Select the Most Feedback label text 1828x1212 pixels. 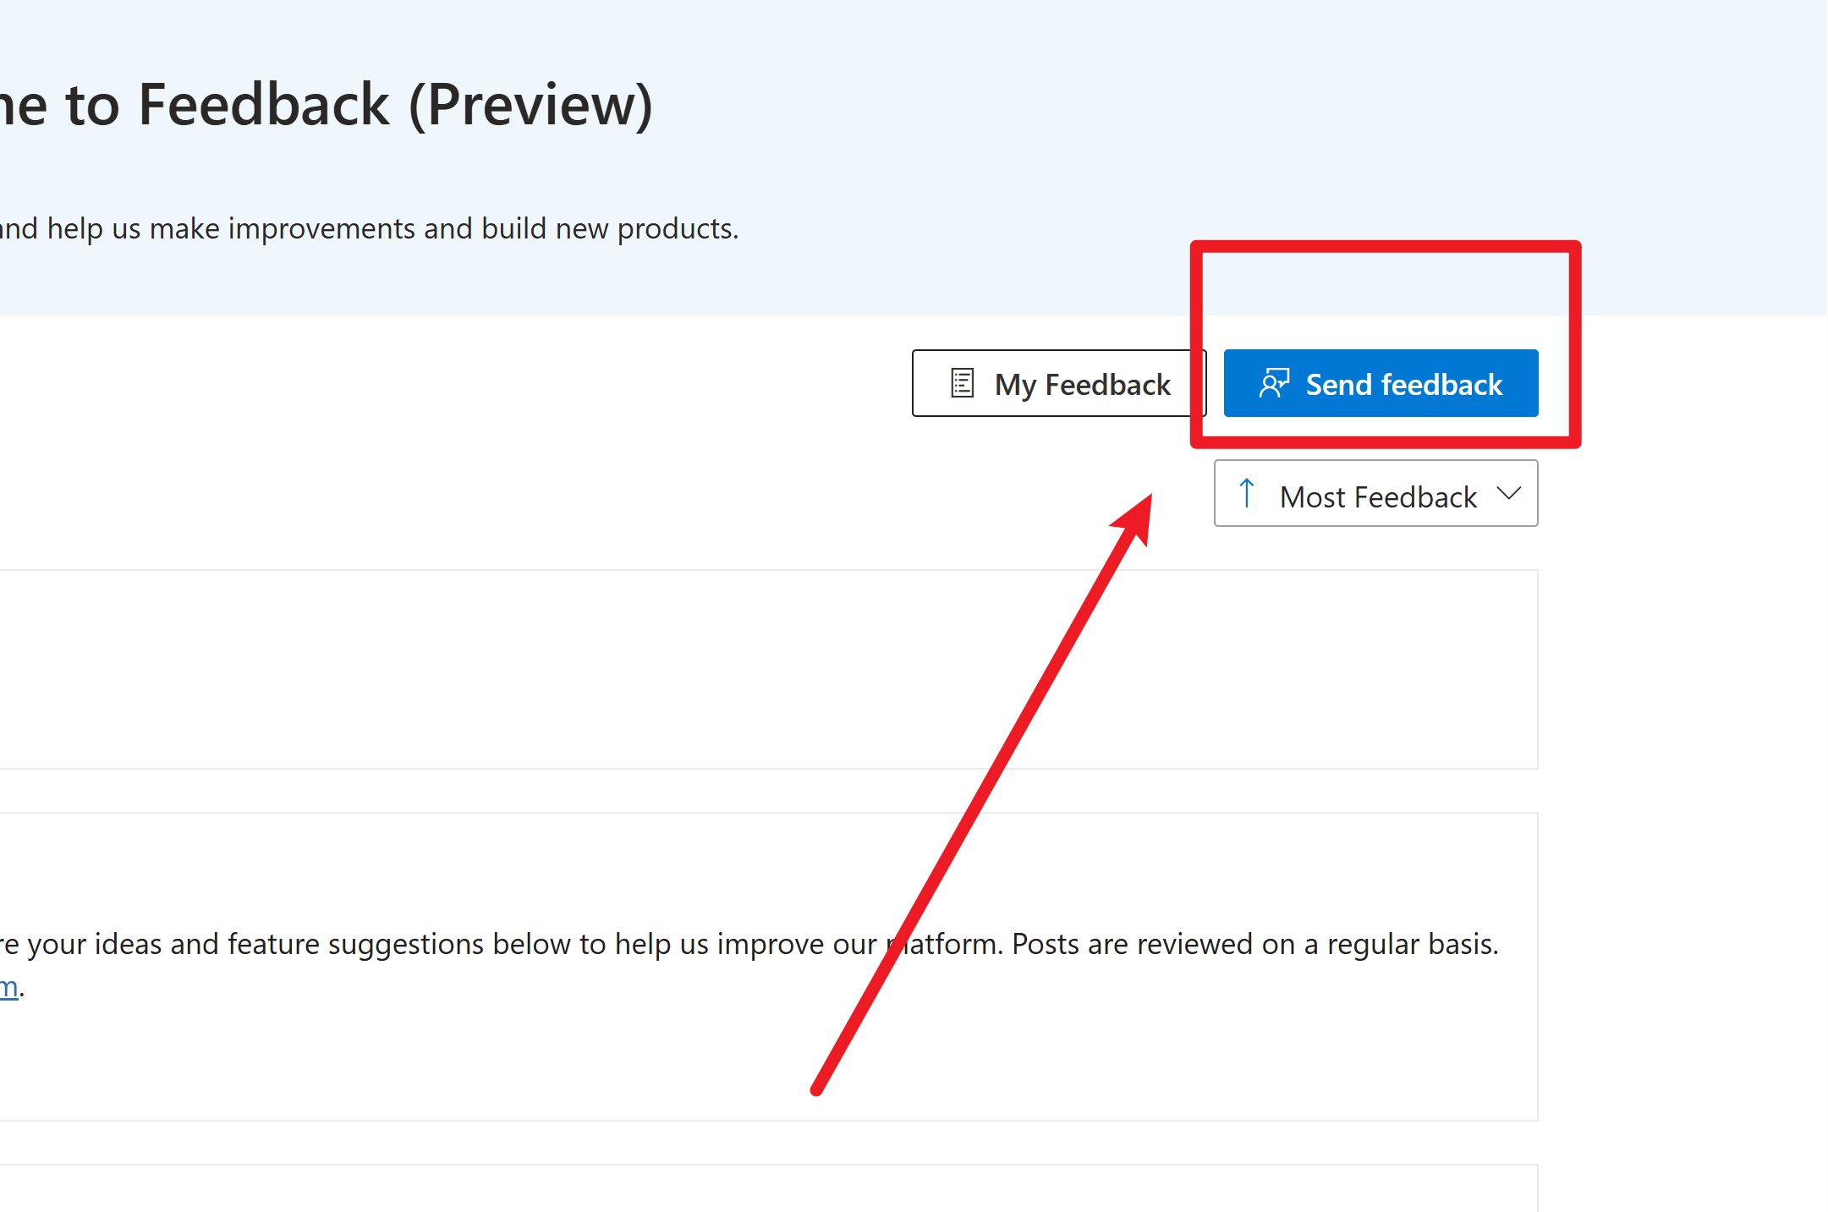pyautogui.click(x=1378, y=496)
